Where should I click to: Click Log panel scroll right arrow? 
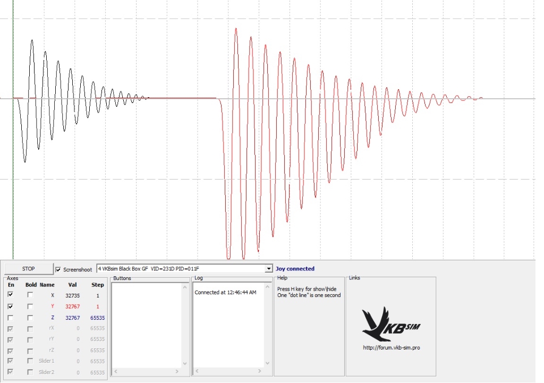pyautogui.click(x=260, y=371)
